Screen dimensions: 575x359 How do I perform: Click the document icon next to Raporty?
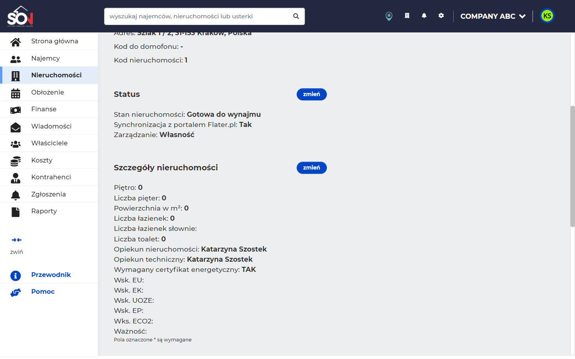point(16,212)
